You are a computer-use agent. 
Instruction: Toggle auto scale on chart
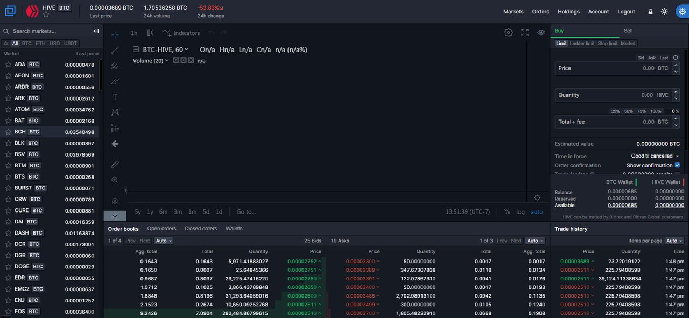click(x=537, y=212)
